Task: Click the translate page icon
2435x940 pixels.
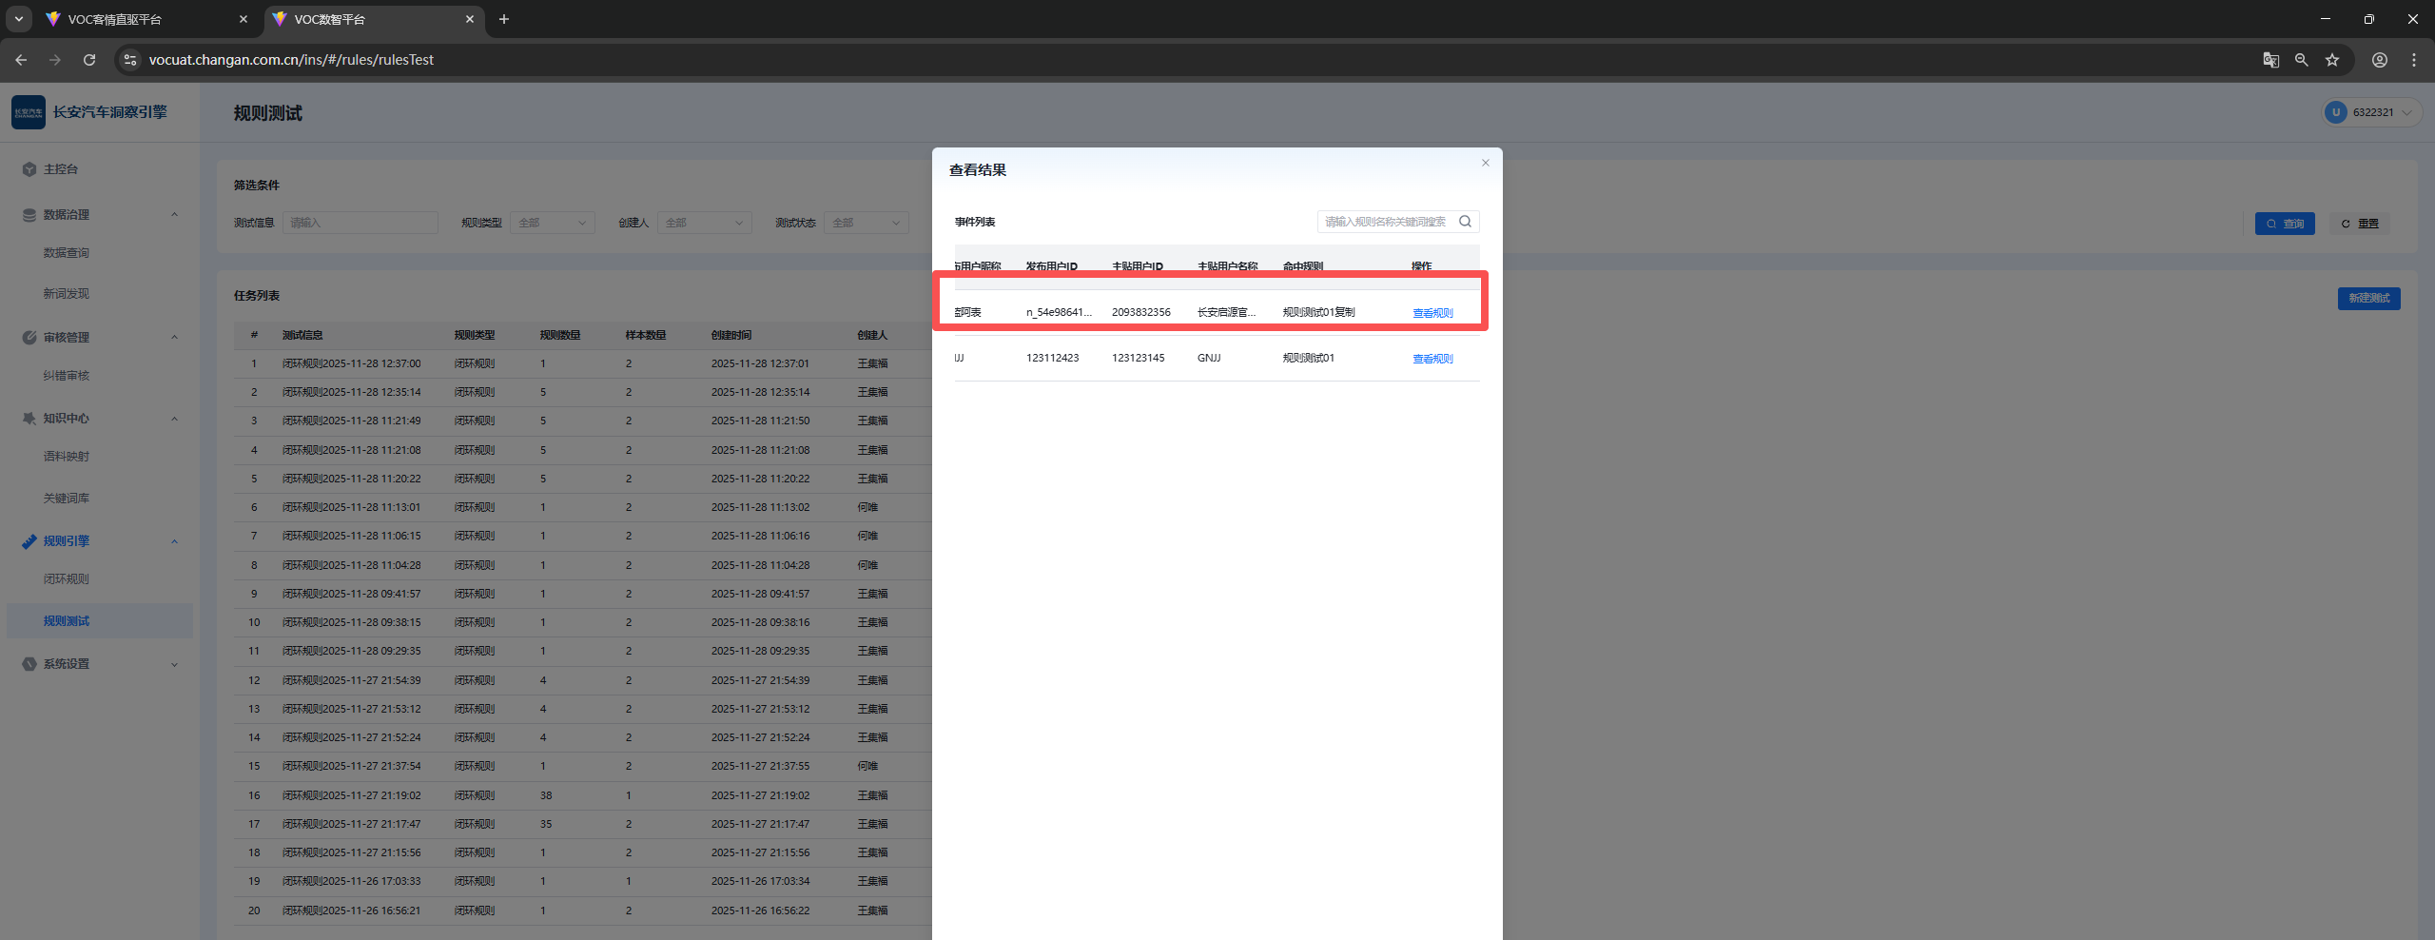Action: 2270,60
